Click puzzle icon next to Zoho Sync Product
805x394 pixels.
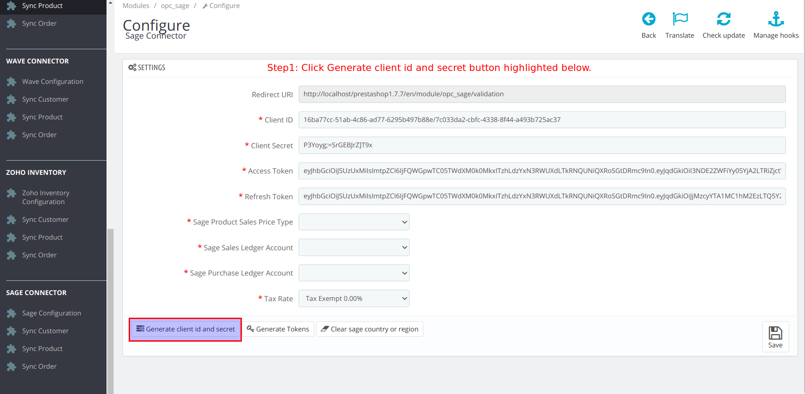pyautogui.click(x=12, y=237)
